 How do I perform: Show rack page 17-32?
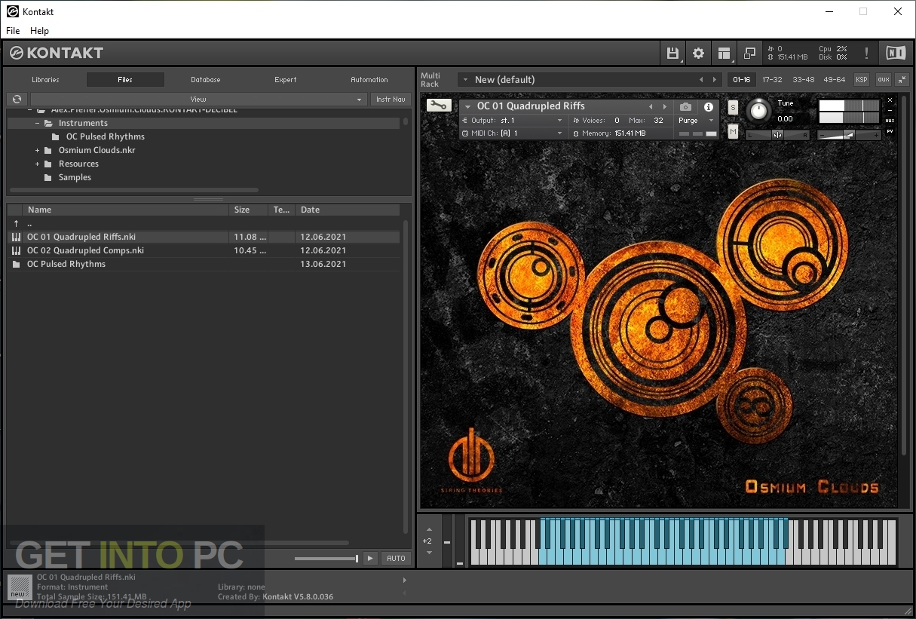pyautogui.click(x=772, y=79)
